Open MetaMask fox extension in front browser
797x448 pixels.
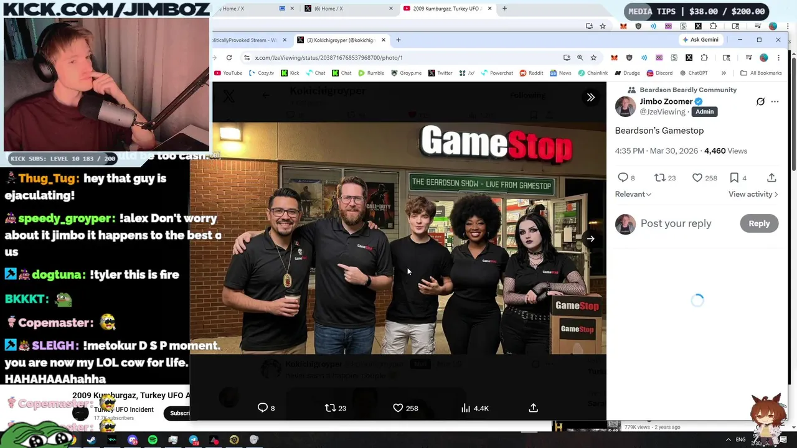[614, 57]
